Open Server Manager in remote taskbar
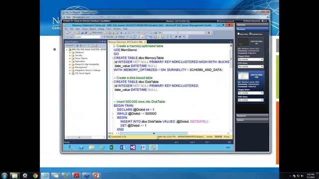Screen dimensions: 319x179 point(71,147)
